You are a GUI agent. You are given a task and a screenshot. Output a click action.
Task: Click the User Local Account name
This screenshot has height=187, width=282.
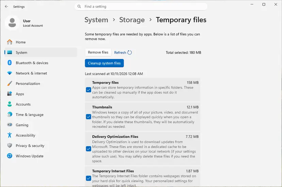[33, 23]
